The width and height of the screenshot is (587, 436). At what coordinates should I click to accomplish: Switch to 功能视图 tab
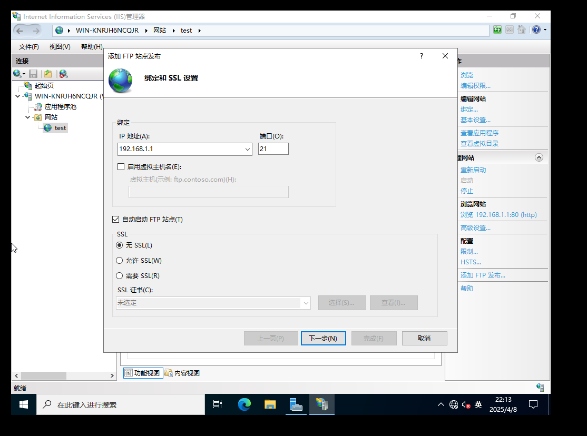(143, 373)
